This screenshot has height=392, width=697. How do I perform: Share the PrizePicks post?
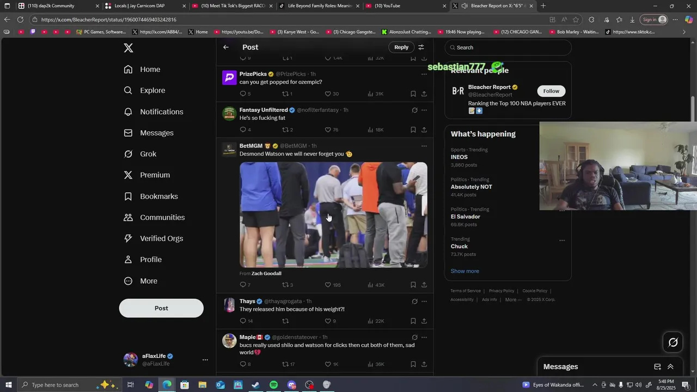point(424,94)
